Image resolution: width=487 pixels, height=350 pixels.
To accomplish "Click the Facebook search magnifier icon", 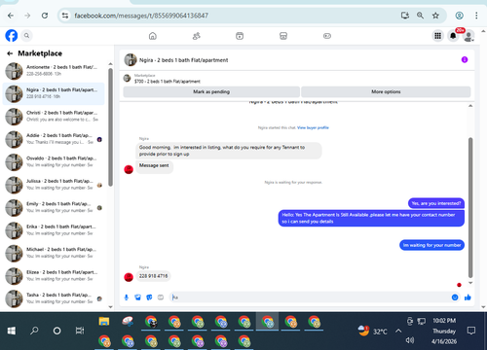I will click(26, 36).
